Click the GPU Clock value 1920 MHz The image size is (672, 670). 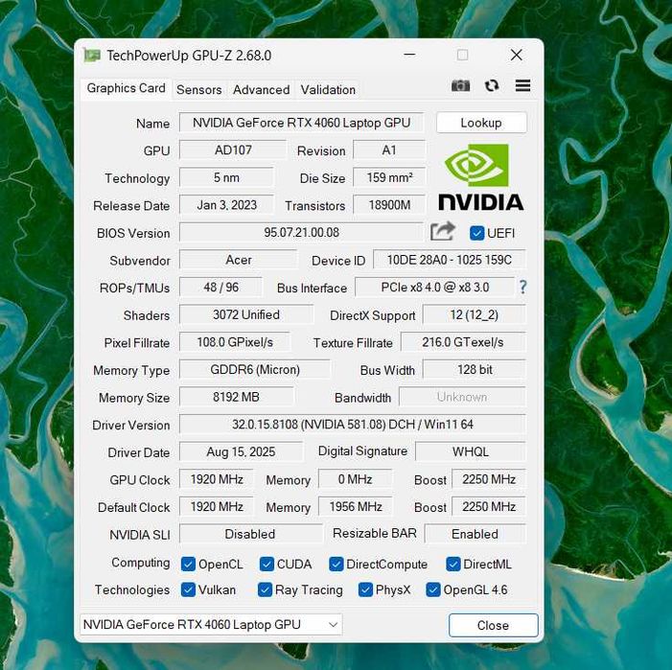[x=217, y=479]
